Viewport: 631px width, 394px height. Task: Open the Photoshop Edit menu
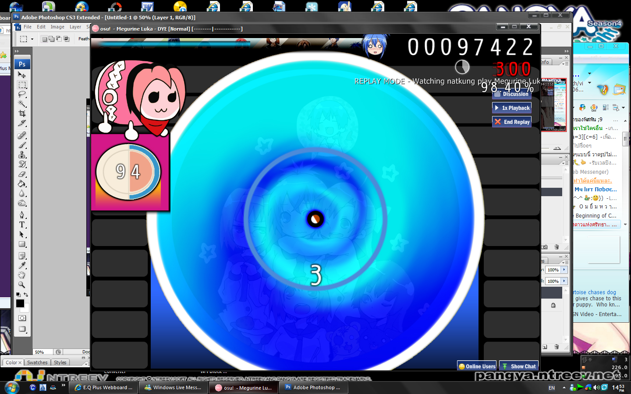tap(41, 27)
